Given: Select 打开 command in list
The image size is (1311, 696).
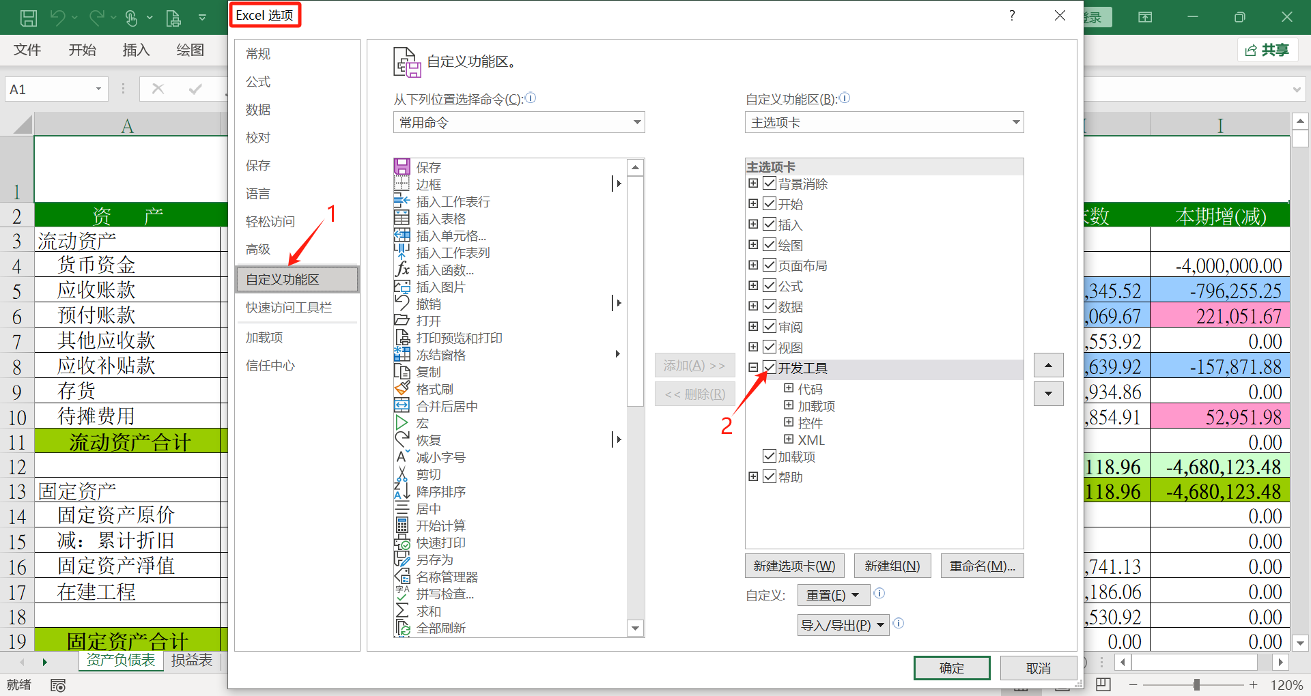Looking at the screenshot, I should (428, 321).
